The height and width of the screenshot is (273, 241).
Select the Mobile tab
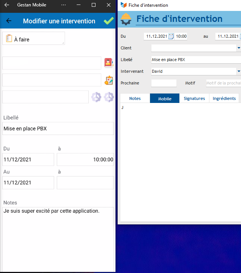(165, 98)
